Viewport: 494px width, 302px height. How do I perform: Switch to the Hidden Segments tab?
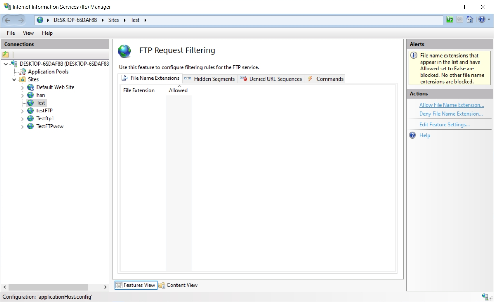tap(210, 79)
